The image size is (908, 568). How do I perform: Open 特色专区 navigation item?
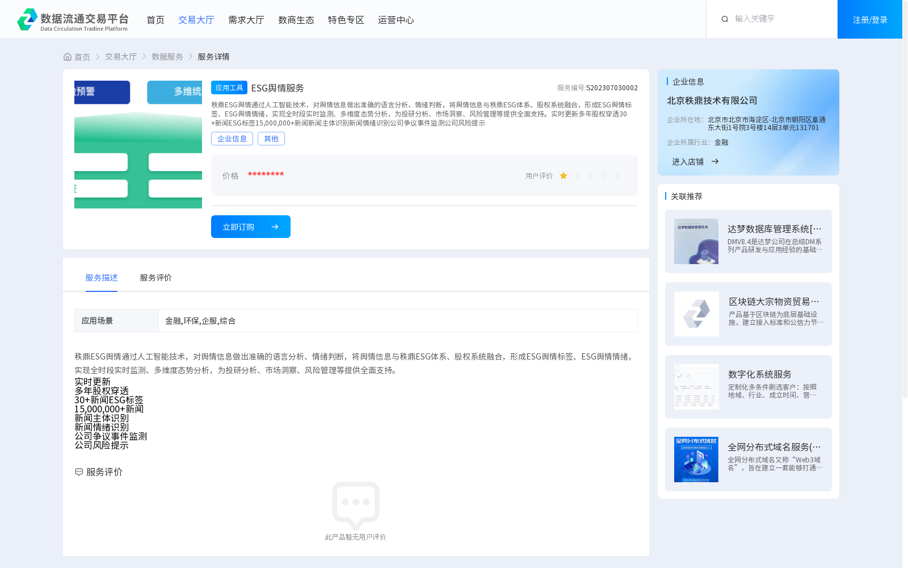[346, 20]
